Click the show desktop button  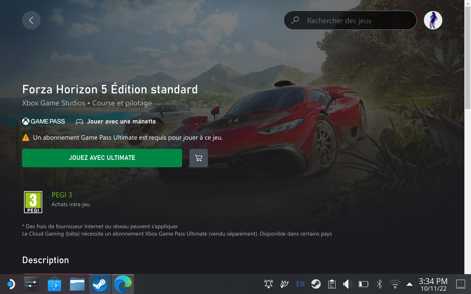pos(461,284)
